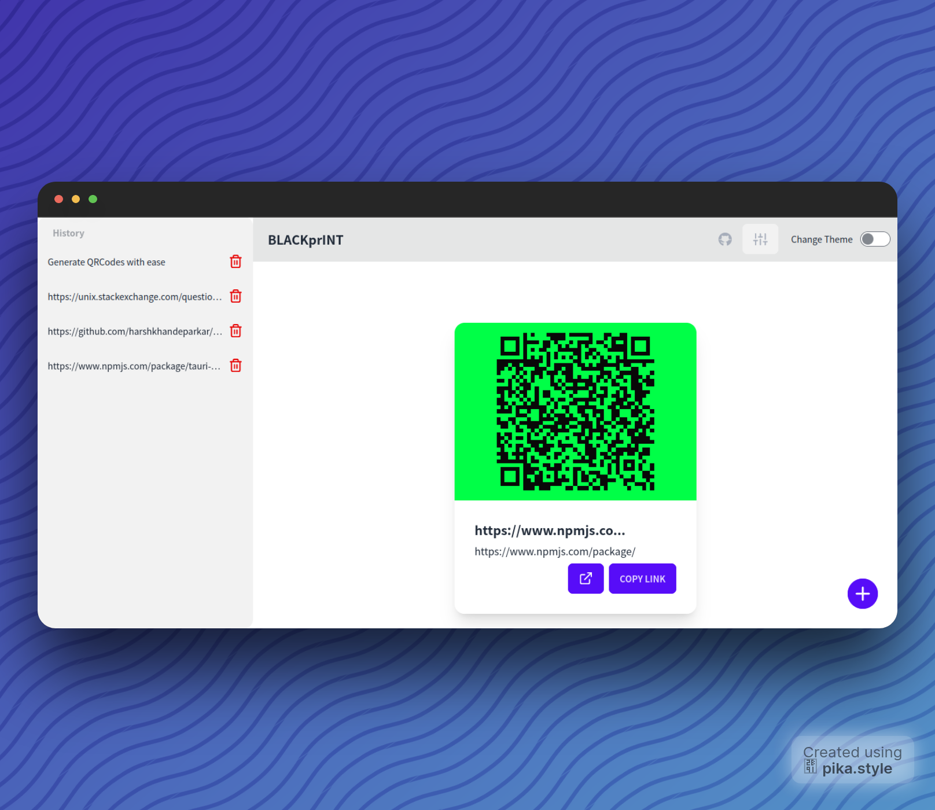935x810 pixels.
Task: Open the GitHub repository icon
Action: (725, 240)
